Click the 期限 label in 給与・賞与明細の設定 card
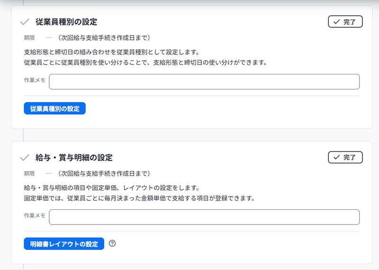Screen dimensions: 379x270 point(29,173)
